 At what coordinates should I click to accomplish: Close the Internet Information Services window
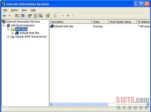(147, 4)
